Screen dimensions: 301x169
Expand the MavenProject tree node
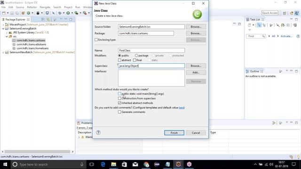pyautogui.click(x=3, y=25)
